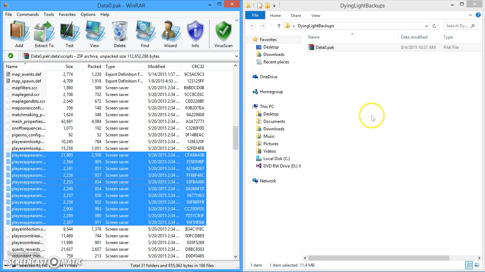The height and width of the screenshot is (272, 485).
Task: Click the Explorer Up arrow button
Action: click(x=279, y=26)
